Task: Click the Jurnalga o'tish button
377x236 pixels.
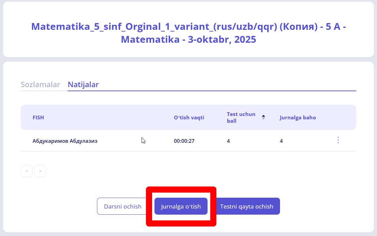Action: coord(181,206)
